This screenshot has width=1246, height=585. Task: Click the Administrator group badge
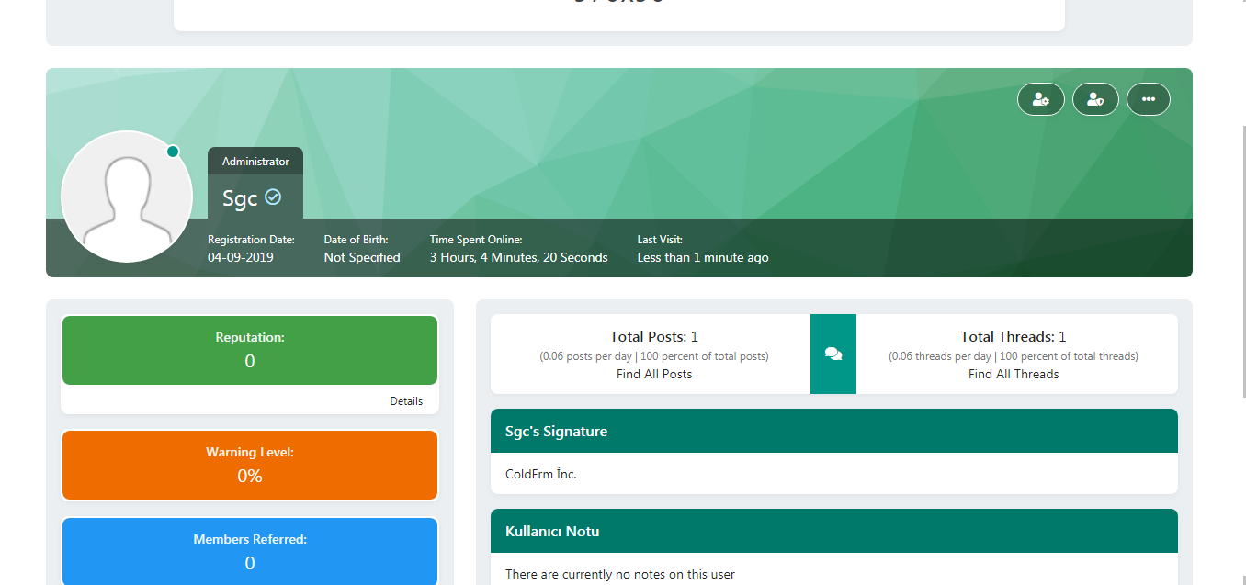click(255, 162)
